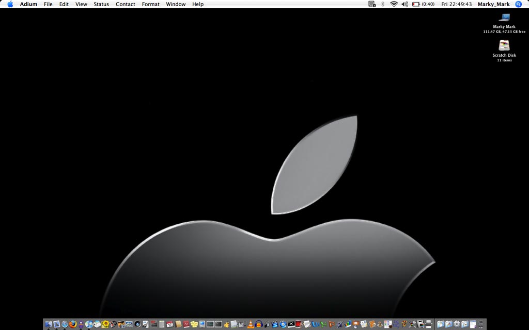This screenshot has height=330, width=529.
Task: Open the Marky Mark hard drive icon
Action: pos(504,18)
